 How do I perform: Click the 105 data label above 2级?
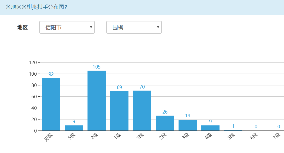(x=97, y=67)
